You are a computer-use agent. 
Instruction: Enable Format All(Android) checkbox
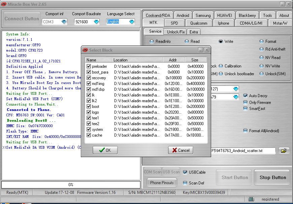[246, 131]
